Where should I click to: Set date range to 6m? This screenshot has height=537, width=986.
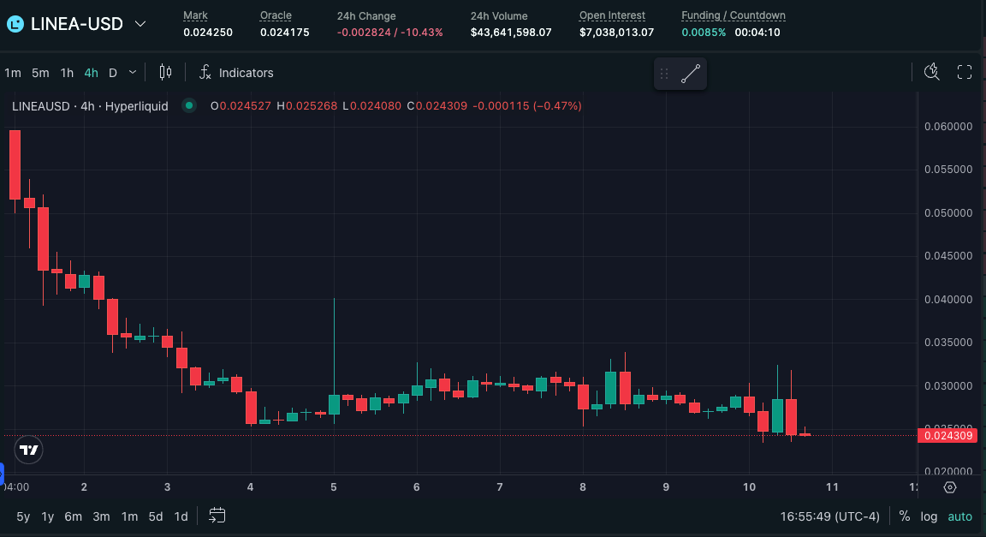[73, 516]
